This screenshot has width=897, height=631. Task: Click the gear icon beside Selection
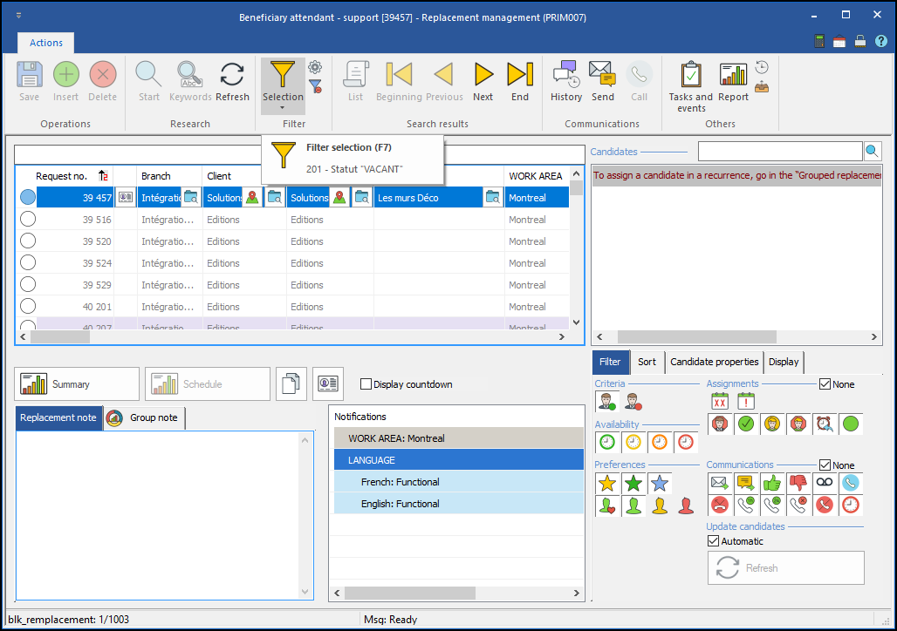click(x=315, y=67)
